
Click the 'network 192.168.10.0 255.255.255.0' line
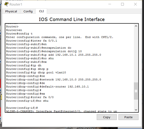tap(54, 79)
